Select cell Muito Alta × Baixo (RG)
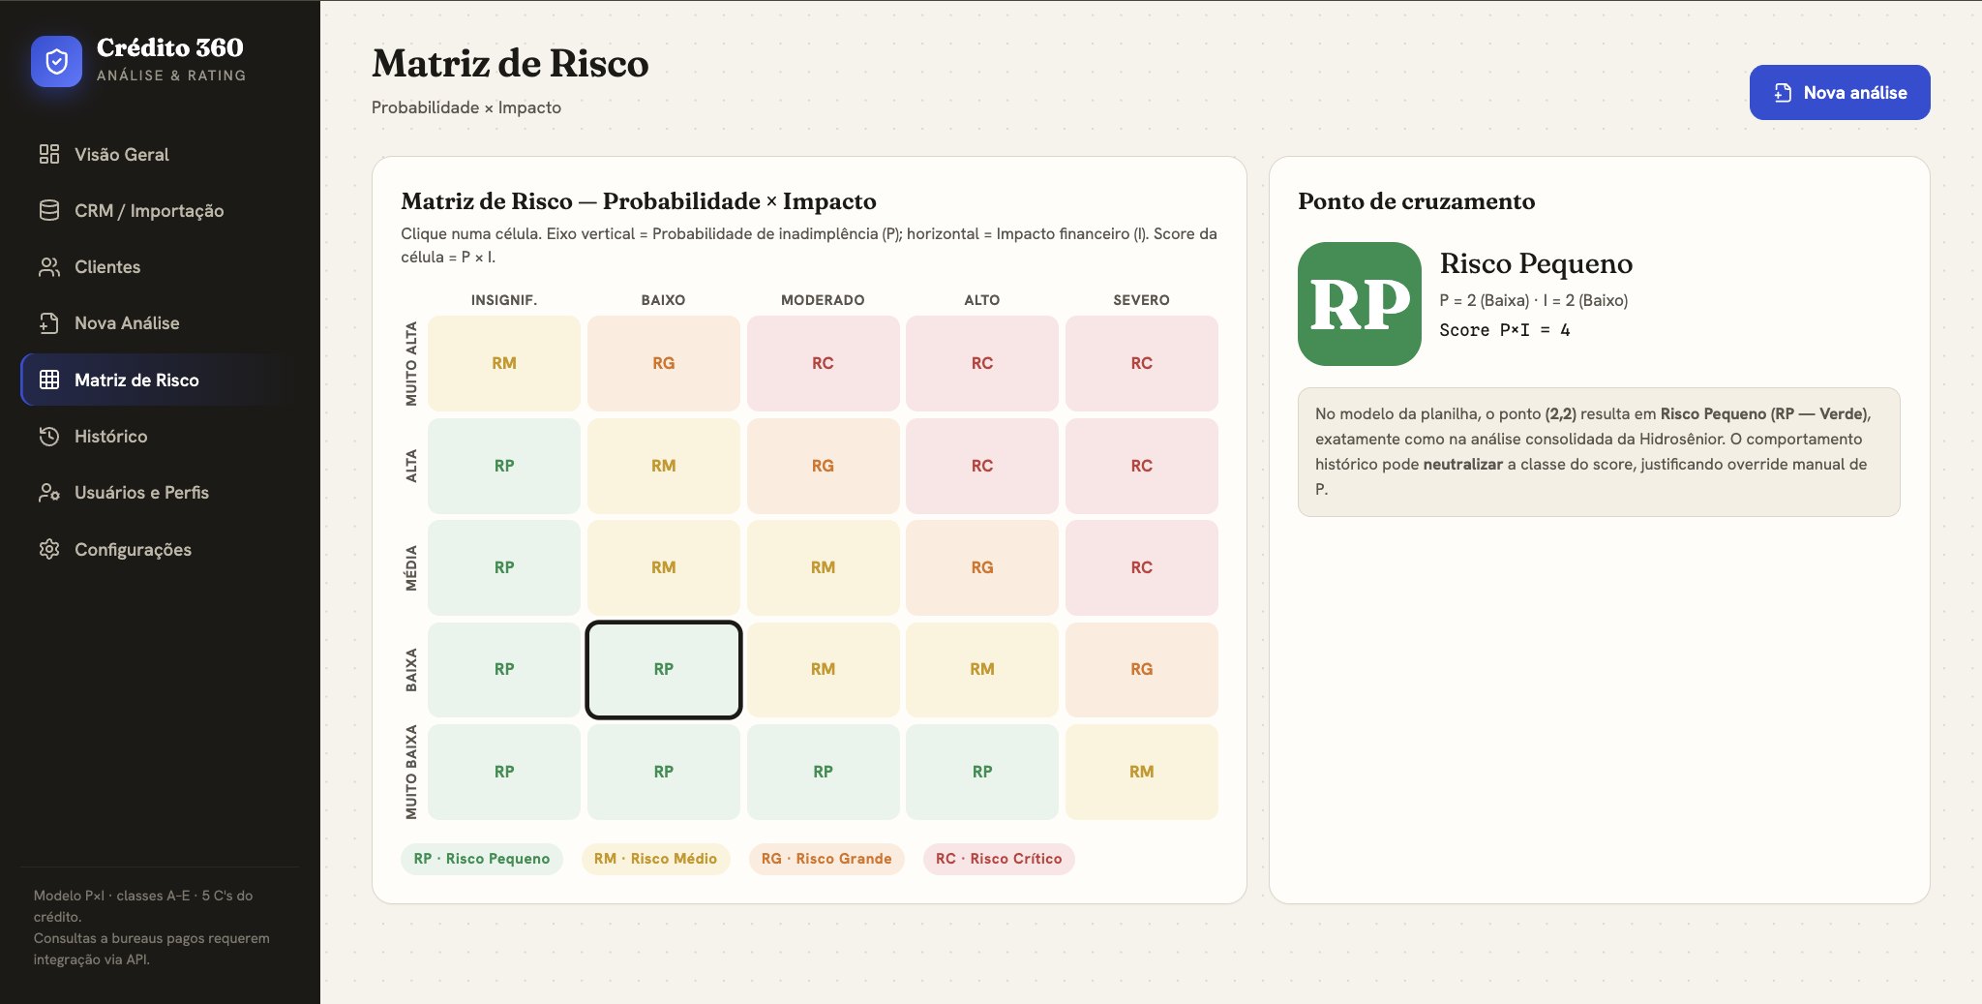Viewport: 1982px width, 1004px height. click(x=663, y=363)
